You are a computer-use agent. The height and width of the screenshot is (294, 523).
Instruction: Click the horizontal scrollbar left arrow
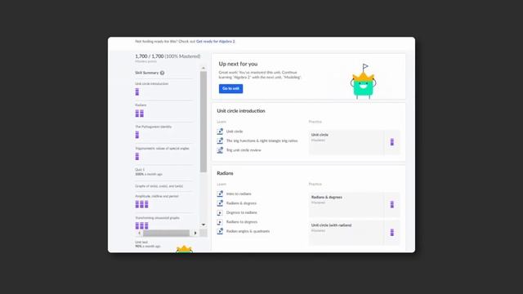point(140,233)
